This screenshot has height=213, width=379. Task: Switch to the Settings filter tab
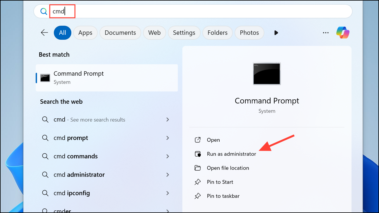click(x=184, y=33)
